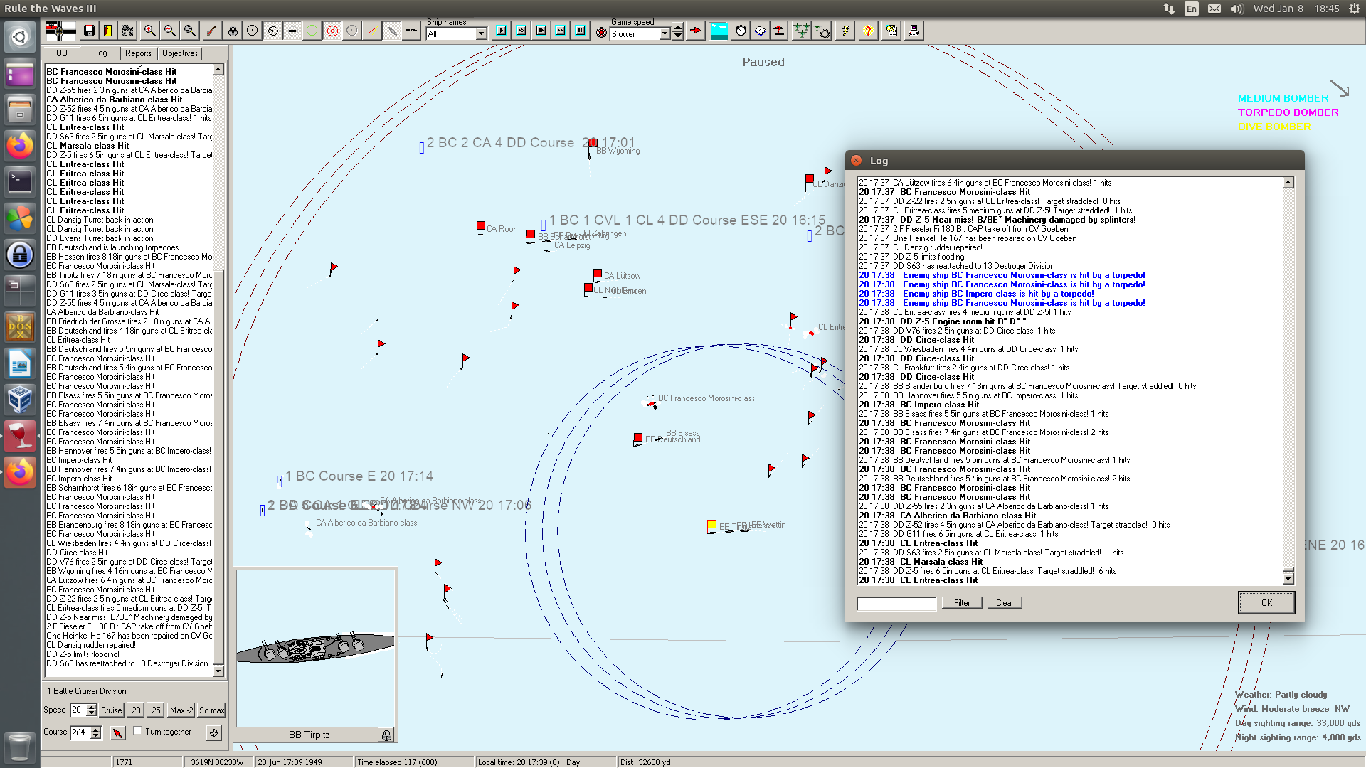The width and height of the screenshot is (1366, 768).
Task: Click the Speed value field showing 20
Action: [78, 710]
